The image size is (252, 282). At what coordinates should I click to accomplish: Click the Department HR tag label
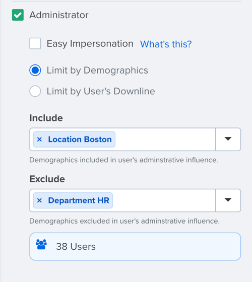pos(79,200)
